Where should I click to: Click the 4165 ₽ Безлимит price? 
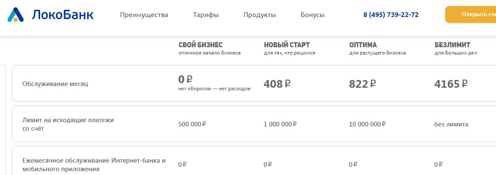451,84
